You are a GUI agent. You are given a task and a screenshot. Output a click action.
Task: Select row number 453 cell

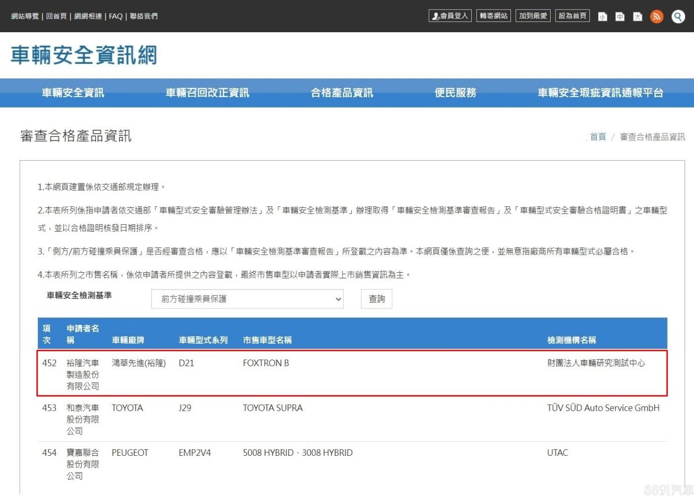pyautogui.click(x=50, y=408)
